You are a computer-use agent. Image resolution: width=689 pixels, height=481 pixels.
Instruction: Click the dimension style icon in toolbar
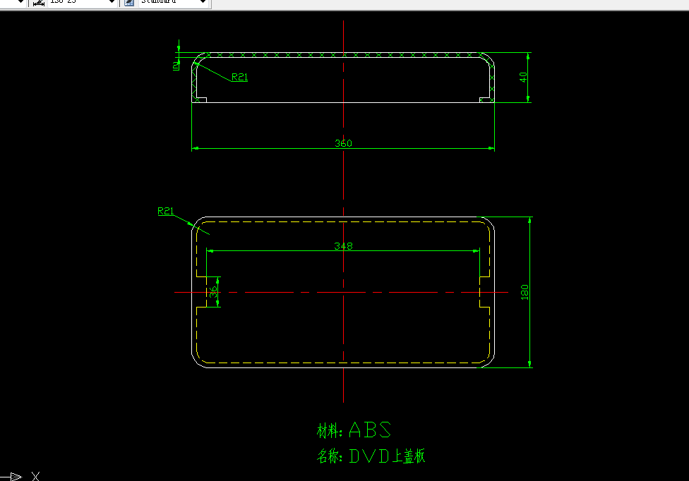pyautogui.click(x=39, y=2)
